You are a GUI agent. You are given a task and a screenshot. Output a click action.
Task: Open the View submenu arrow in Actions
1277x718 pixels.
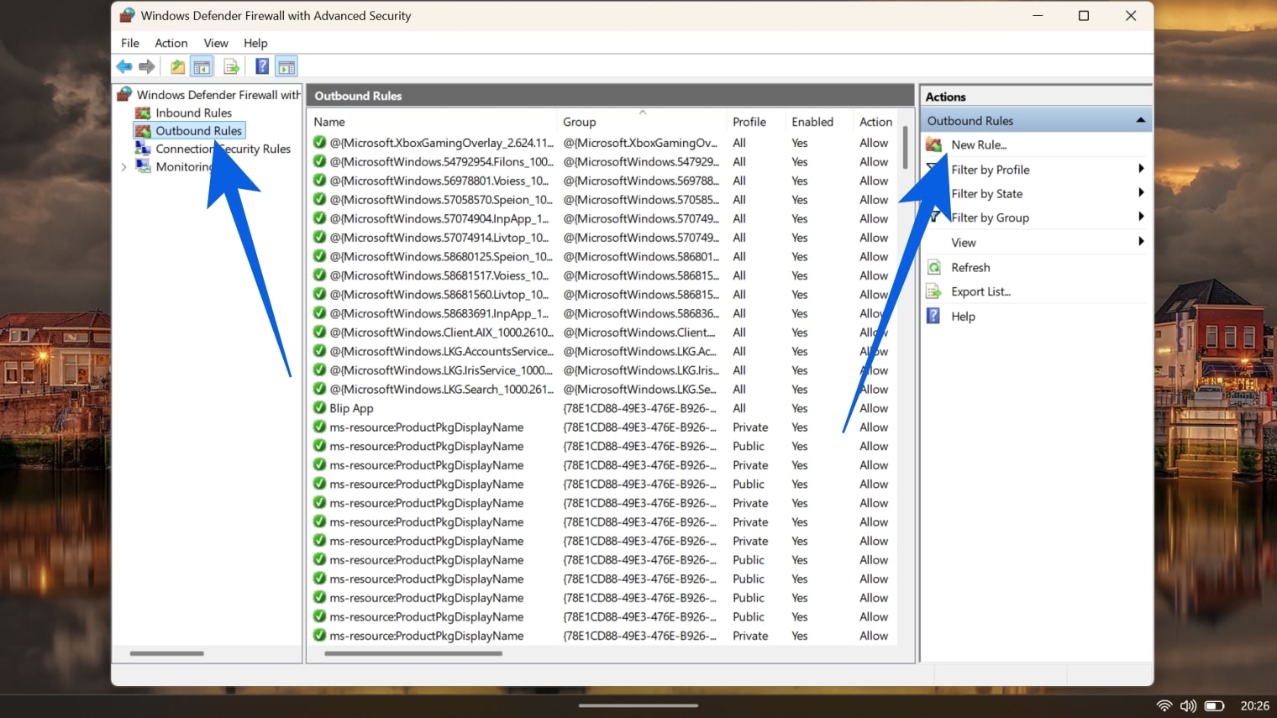click(1141, 242)
